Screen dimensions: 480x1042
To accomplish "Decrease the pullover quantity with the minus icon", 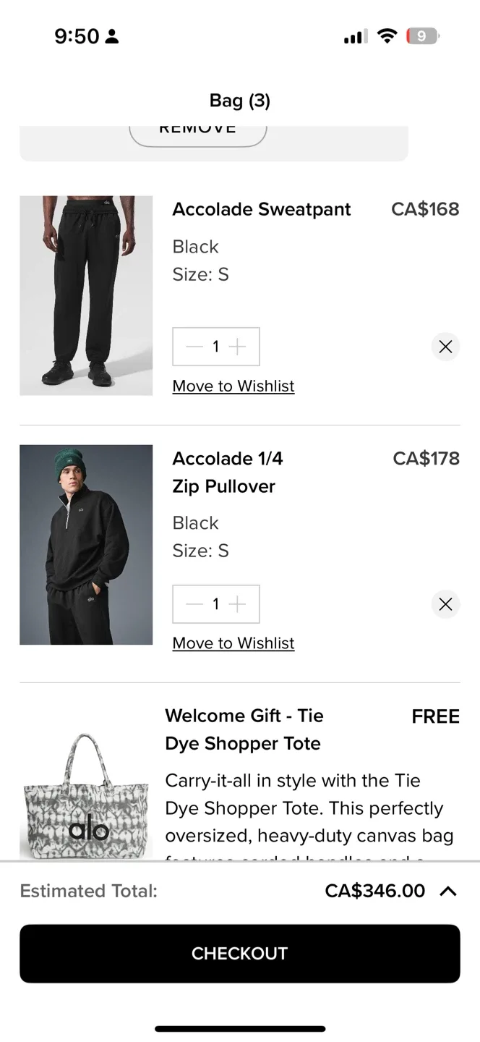I will (193, 603).
